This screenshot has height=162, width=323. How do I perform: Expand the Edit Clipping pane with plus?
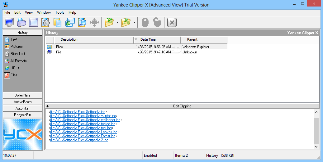48,106
